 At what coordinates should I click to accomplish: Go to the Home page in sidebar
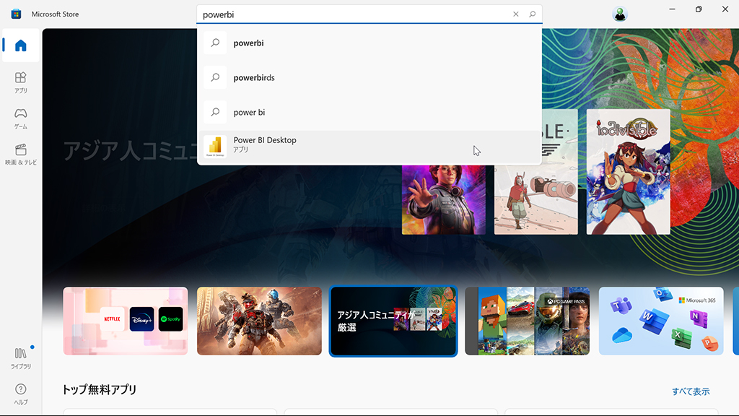(x=21, y=45)
